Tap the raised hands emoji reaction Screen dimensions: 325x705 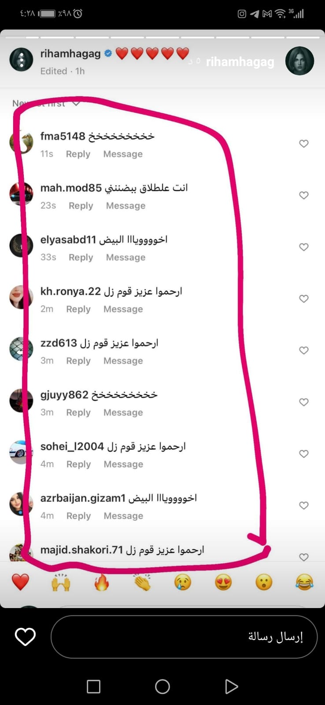61,582
